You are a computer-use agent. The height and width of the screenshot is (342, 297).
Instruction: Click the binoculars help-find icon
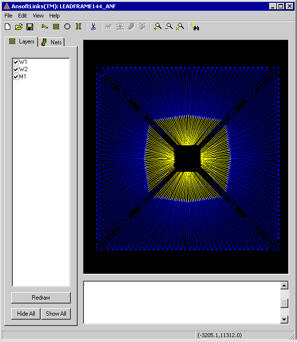195,27
